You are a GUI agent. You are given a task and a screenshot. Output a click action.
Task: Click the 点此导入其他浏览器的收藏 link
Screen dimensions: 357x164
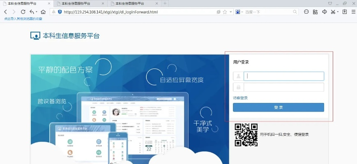pyautogui.click(x=23, y=19)
